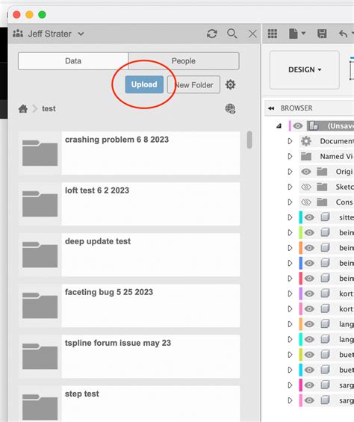Click the magenta color bar of root component
Image resolution: width=354 pixels, height=422 pixels.
pos(290,125)
